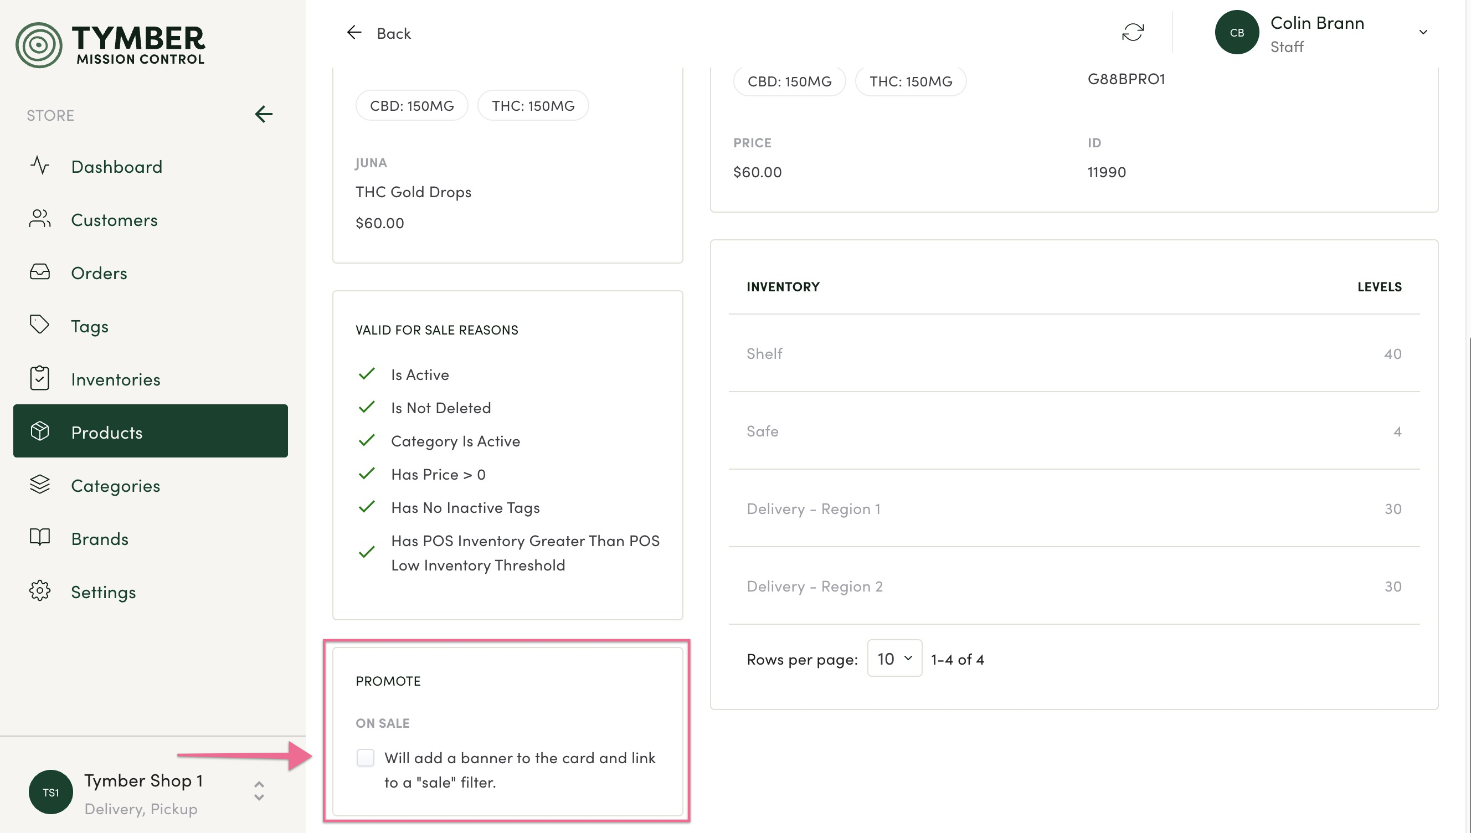Expand the Colin Brann user menu
The image size is (1471, 833).
pos(1422,33)
